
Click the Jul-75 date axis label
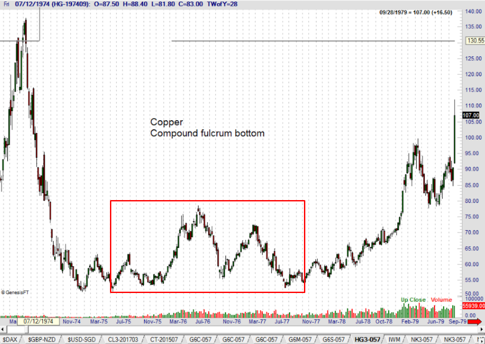coord(123,322)
